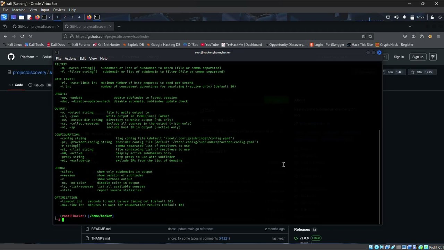
Task: Open Firefox extensions puzzle icon
Action: coord(422,36)
